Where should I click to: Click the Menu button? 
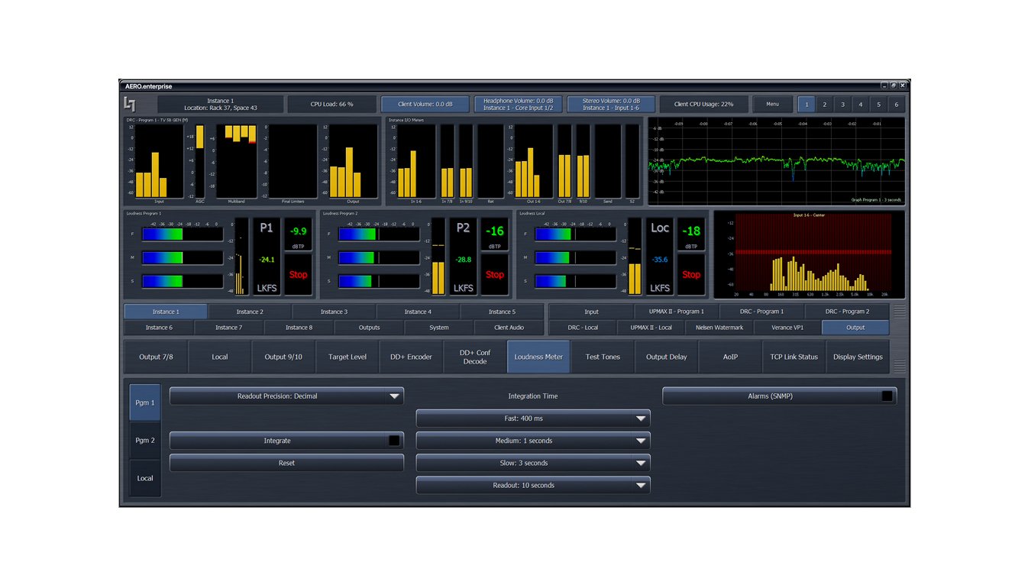coord(772,105)
